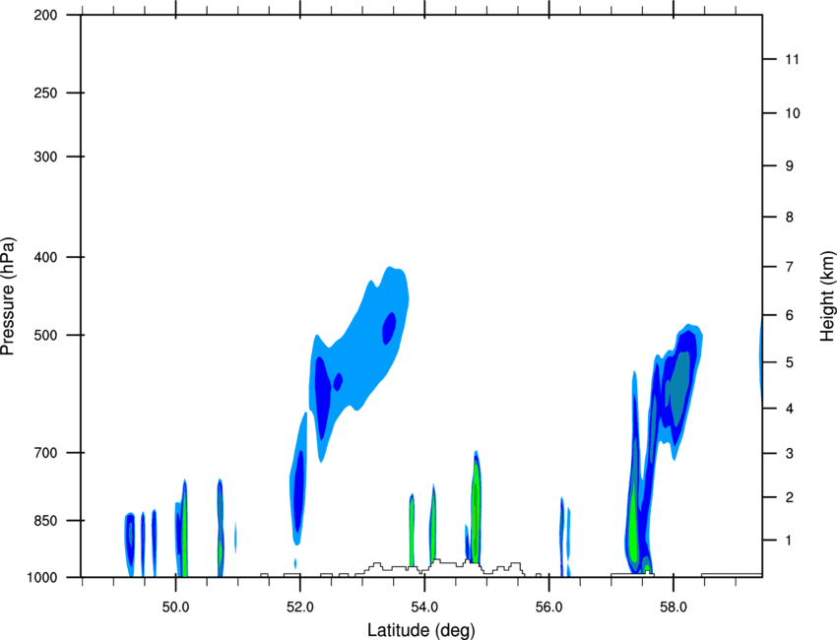Click the 52.0 latitude tick label

(x=300, y=607)
